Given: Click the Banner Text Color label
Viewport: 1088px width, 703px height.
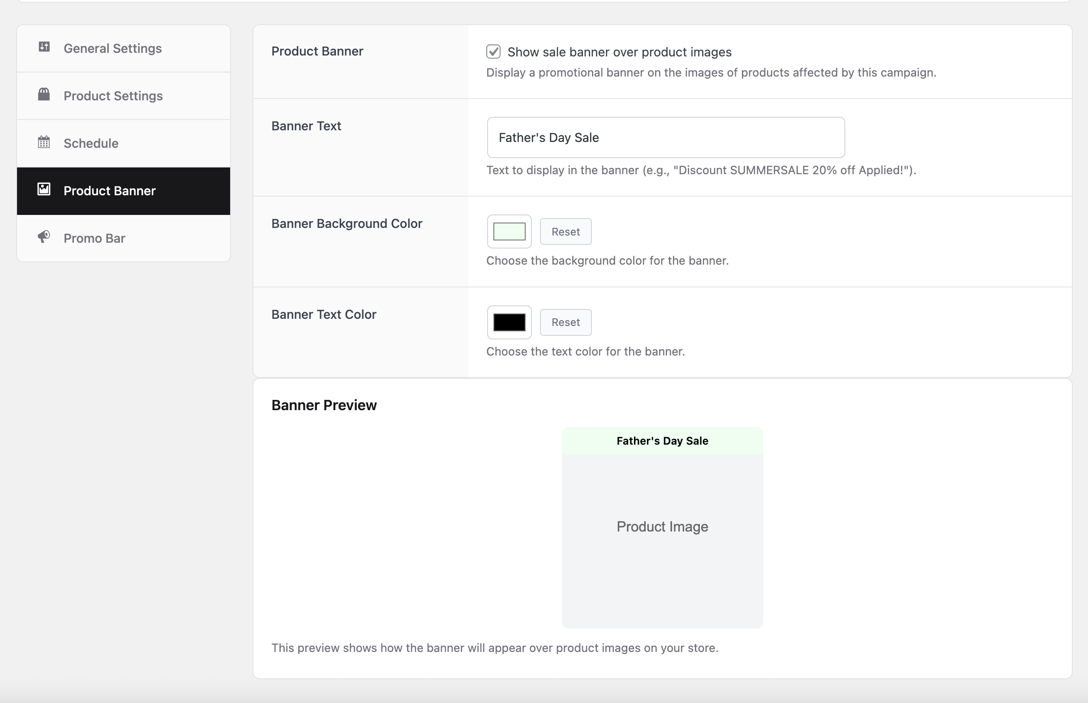Looking at the screenshot, I should click(324, 314).
